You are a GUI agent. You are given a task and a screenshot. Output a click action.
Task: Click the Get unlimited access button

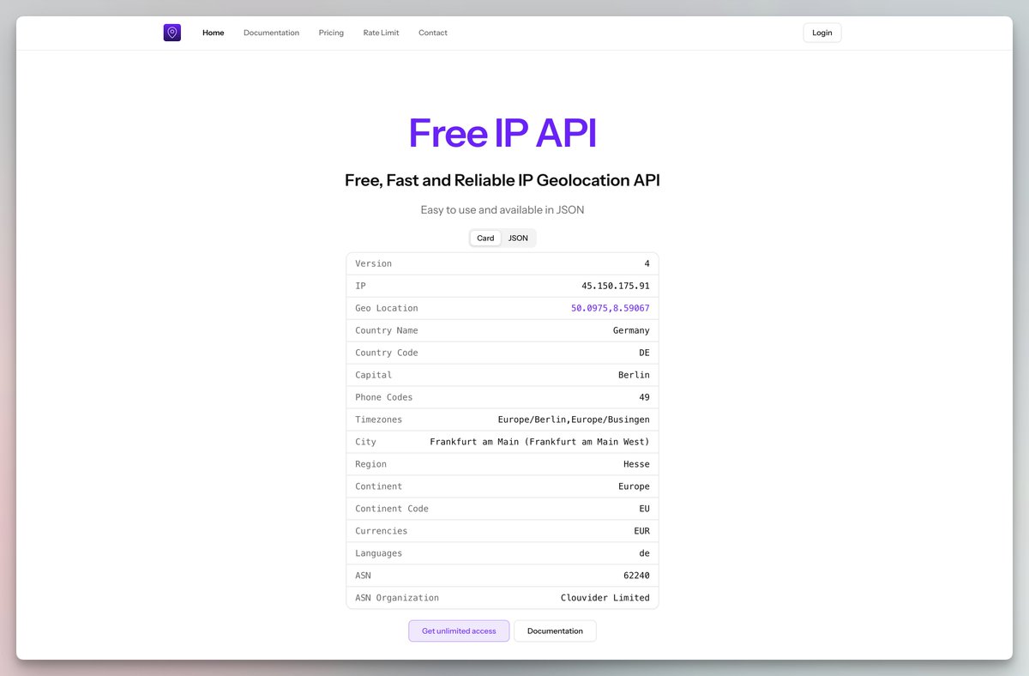click(459, 631)
